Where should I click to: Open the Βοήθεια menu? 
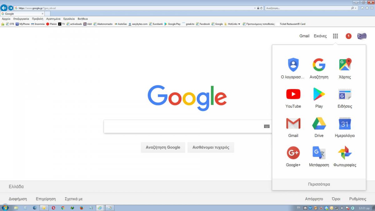pyautogui.click(x=82, y=19)
